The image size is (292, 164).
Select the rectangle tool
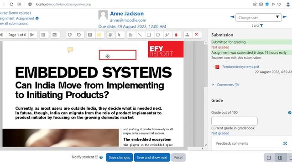click(149, 35)
